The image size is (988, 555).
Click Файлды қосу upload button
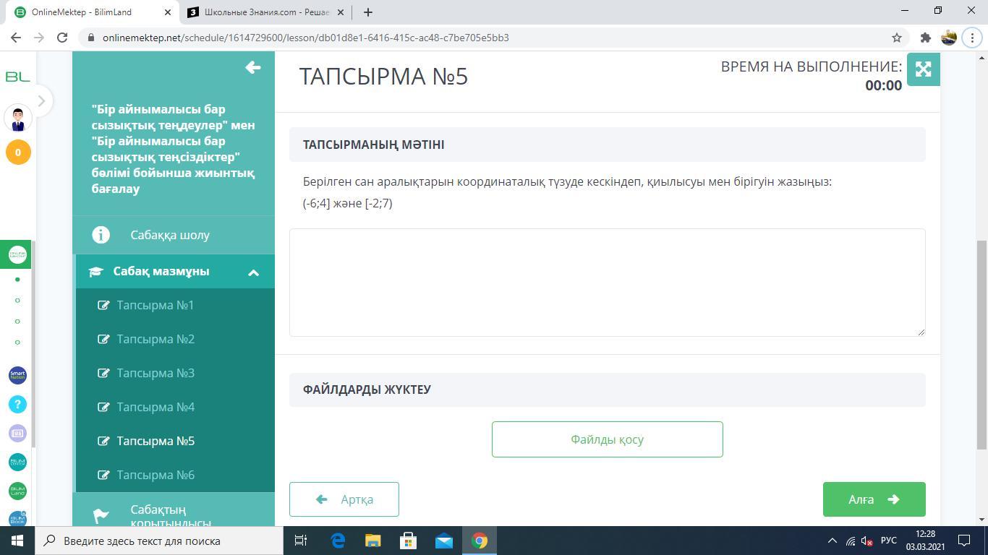pos(607,439)
